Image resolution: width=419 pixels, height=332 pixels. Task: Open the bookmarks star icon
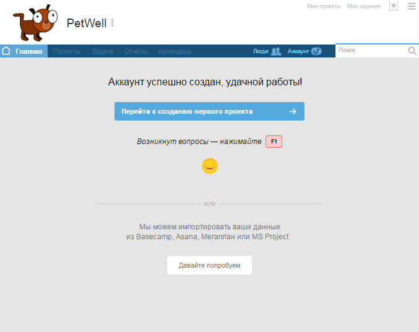point(394,6)
